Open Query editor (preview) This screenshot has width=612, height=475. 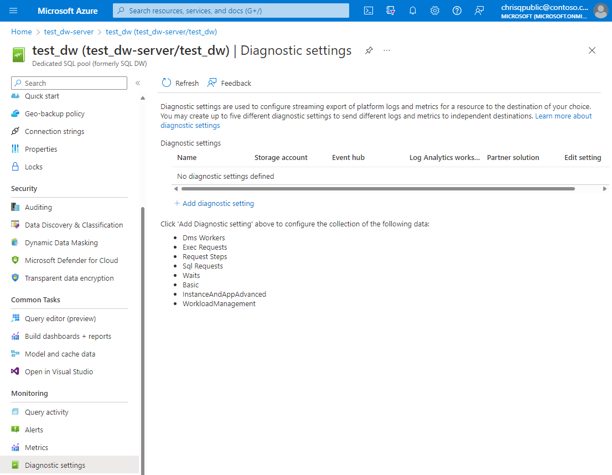61,318
